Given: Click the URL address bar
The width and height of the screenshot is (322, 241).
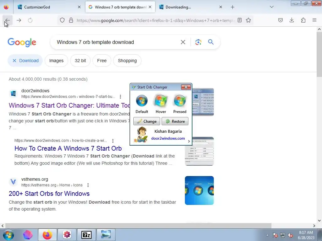Looking at the screenshot, I should tap(155, 20).
